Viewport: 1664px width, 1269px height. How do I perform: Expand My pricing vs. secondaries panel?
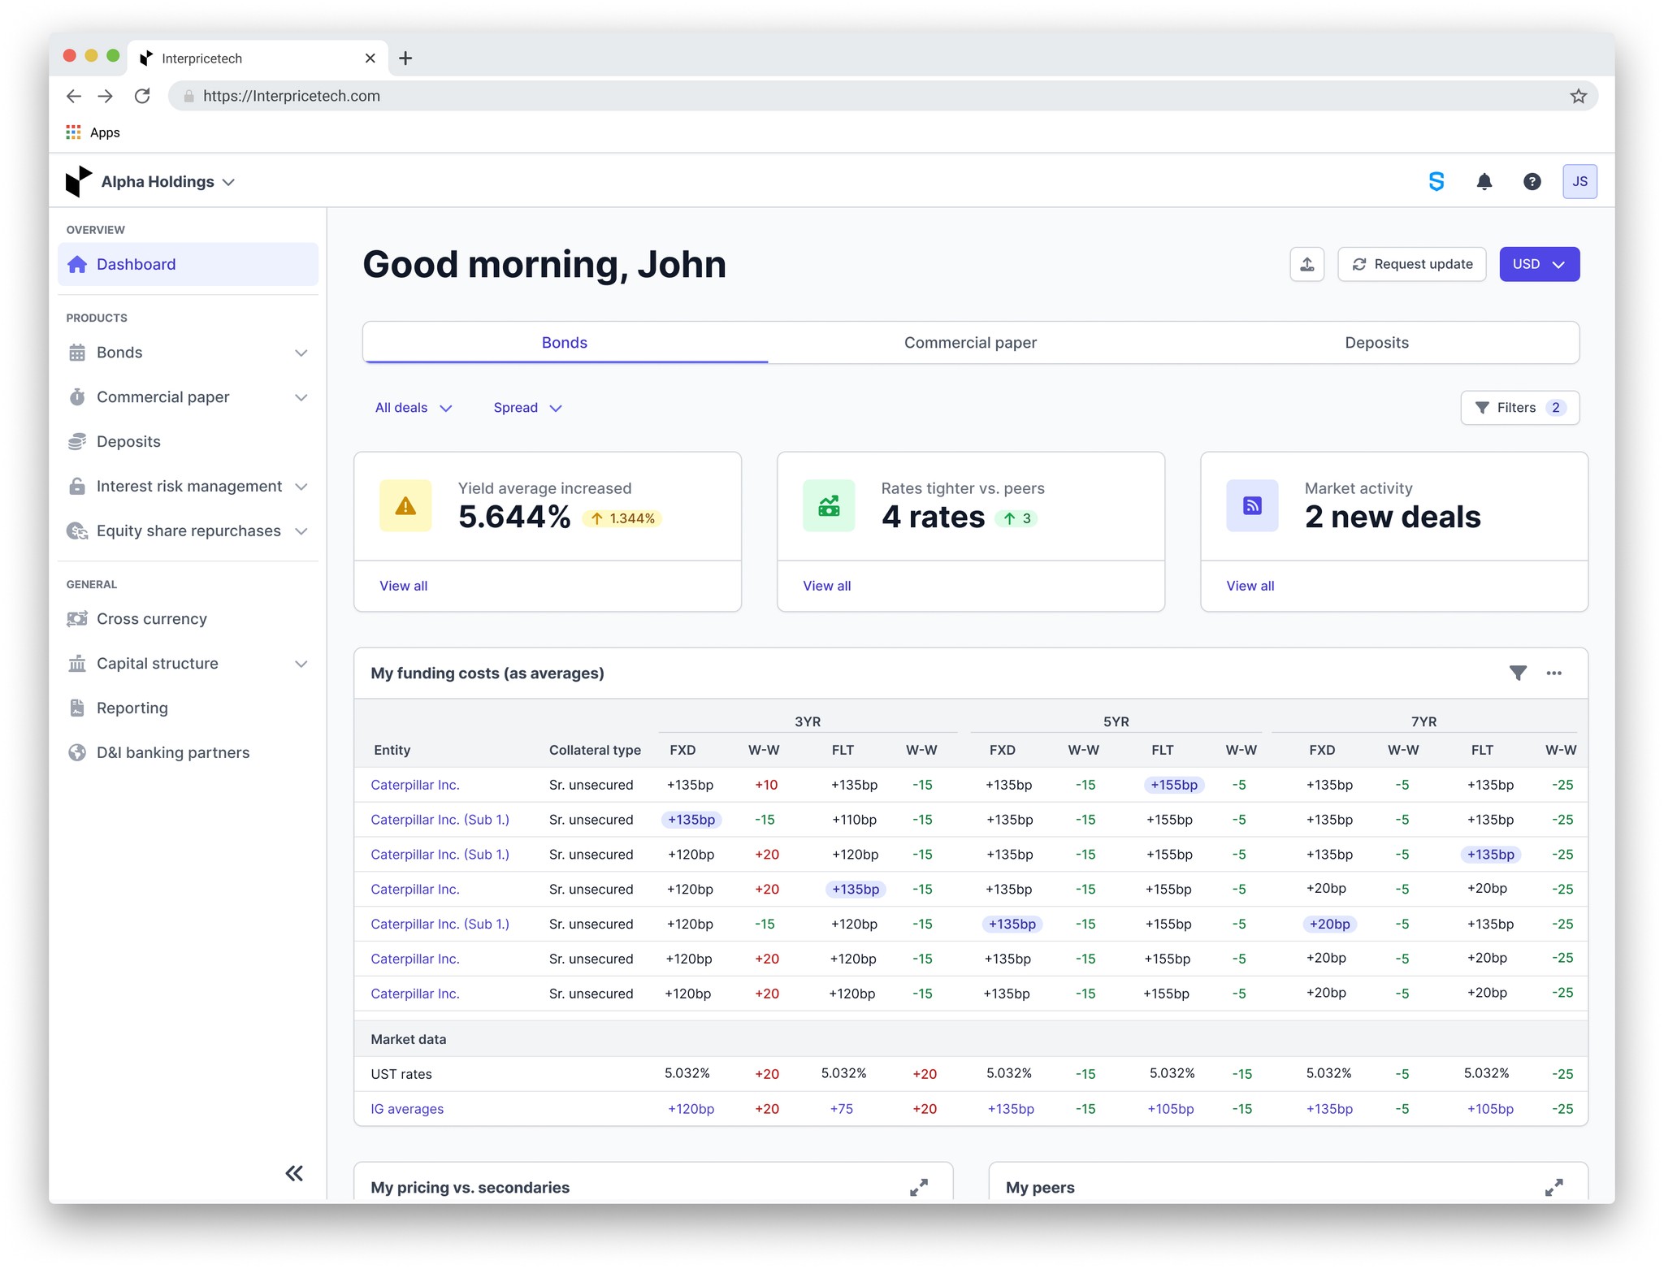pyautogui.click(x=918, y=1187)
